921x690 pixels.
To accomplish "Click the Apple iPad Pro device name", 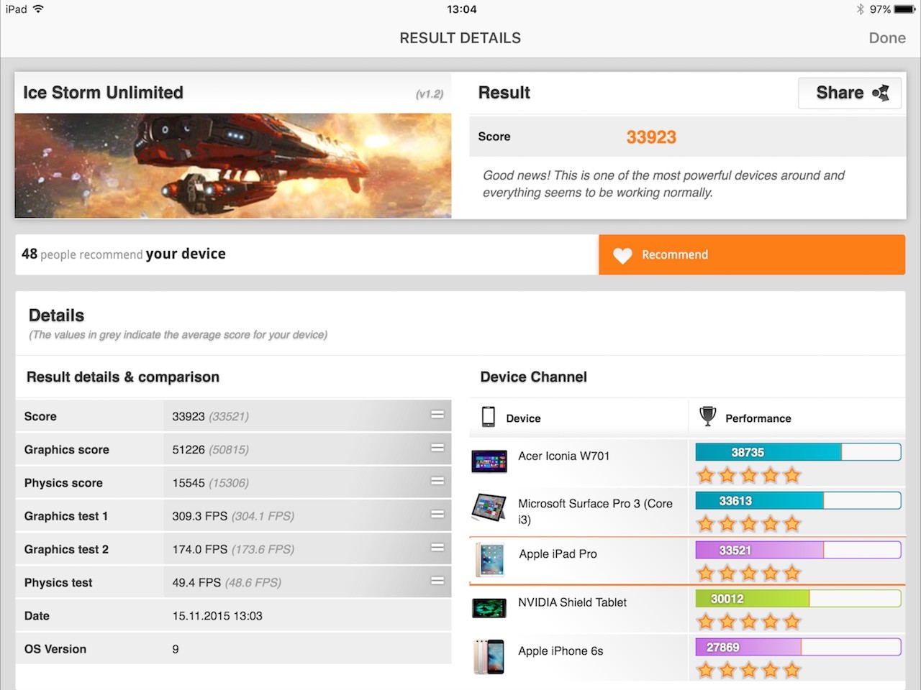I will pyautogui.click(x=558, y=553).
